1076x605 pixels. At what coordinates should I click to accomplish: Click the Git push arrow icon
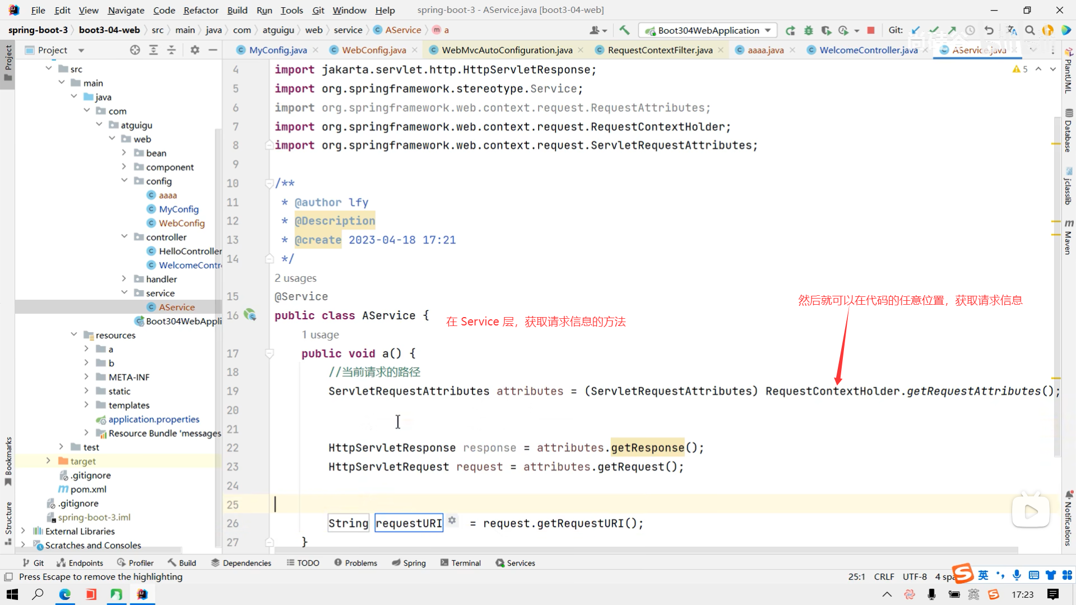coord(952,30)
